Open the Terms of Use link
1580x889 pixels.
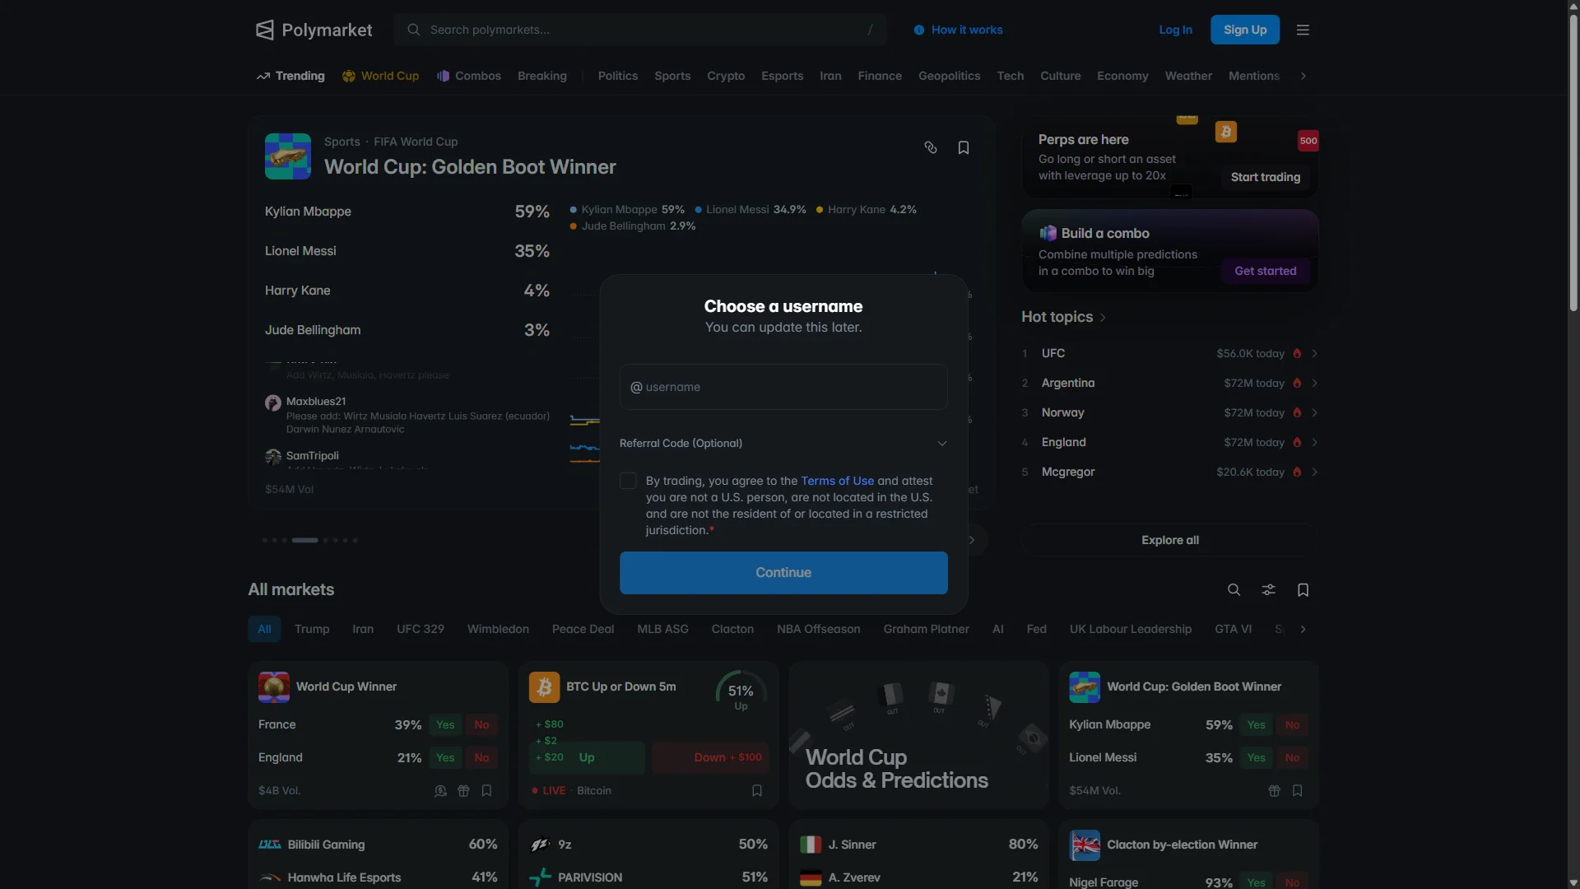tap(837, 481)
